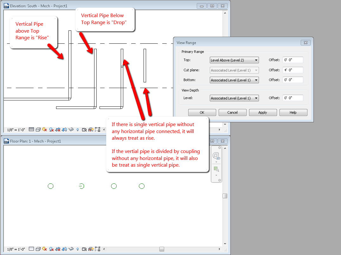
Task: Open View Depth Level dropdown
Action: pos(234,98)
